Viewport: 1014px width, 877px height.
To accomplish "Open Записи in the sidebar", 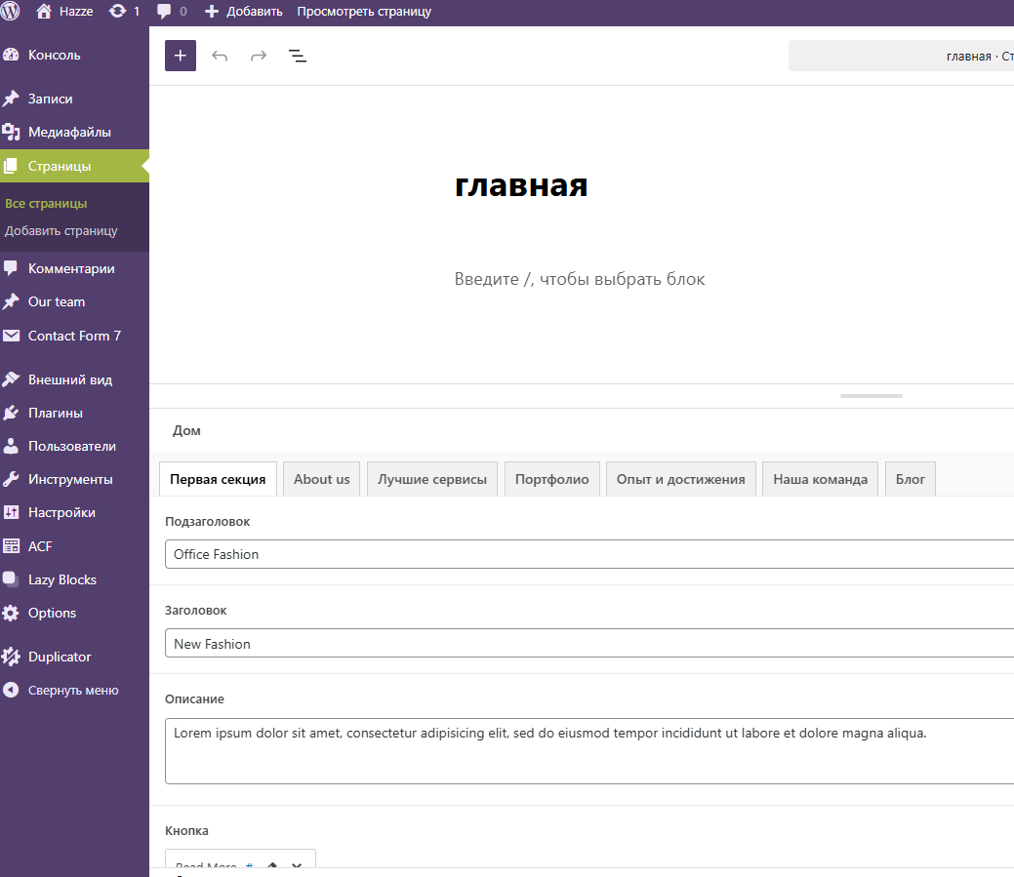I will 74,99.
